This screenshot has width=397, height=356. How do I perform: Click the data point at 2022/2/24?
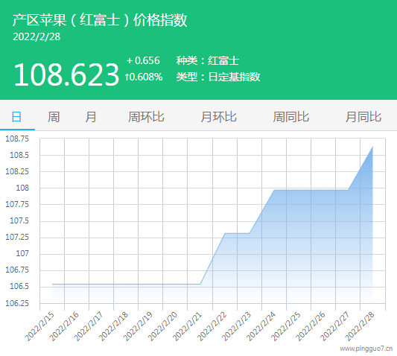(274, 190)
